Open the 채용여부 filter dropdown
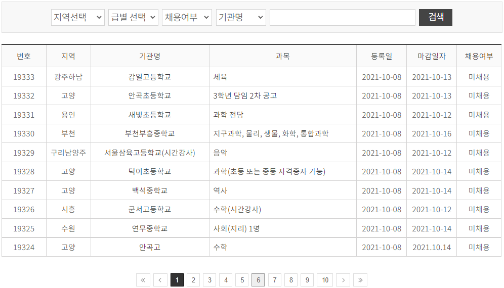The height and width of the screenshot is (288, 504). 187,17
